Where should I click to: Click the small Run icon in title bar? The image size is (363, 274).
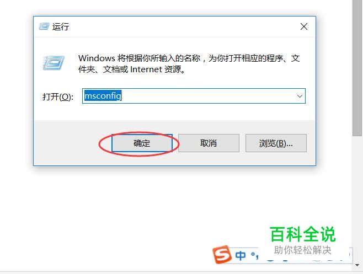(44, 26)
